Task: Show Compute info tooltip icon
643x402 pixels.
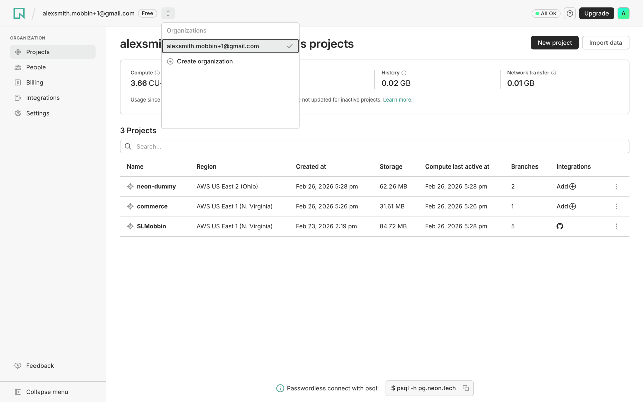Action: pos(157,73)
